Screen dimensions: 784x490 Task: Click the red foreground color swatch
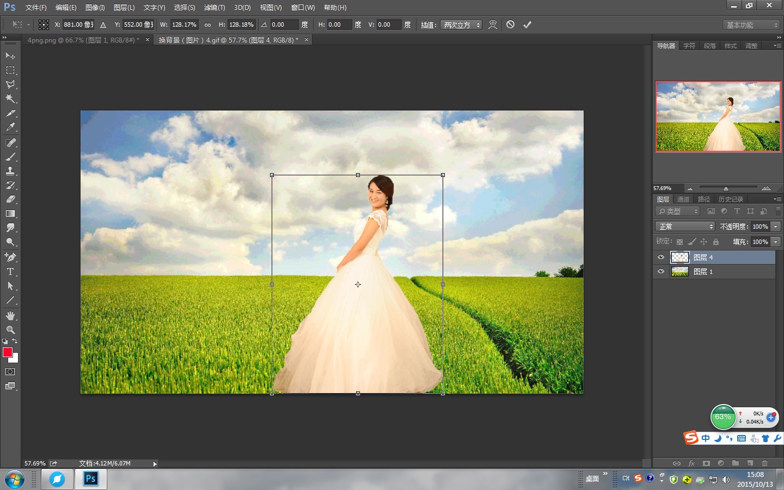click(x=8, y=352)
